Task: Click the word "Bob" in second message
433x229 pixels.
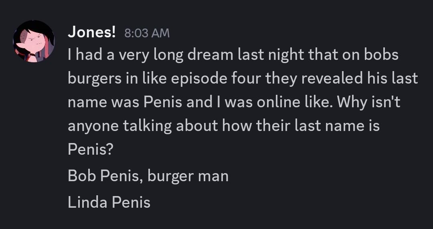Action: coord(81,176)
